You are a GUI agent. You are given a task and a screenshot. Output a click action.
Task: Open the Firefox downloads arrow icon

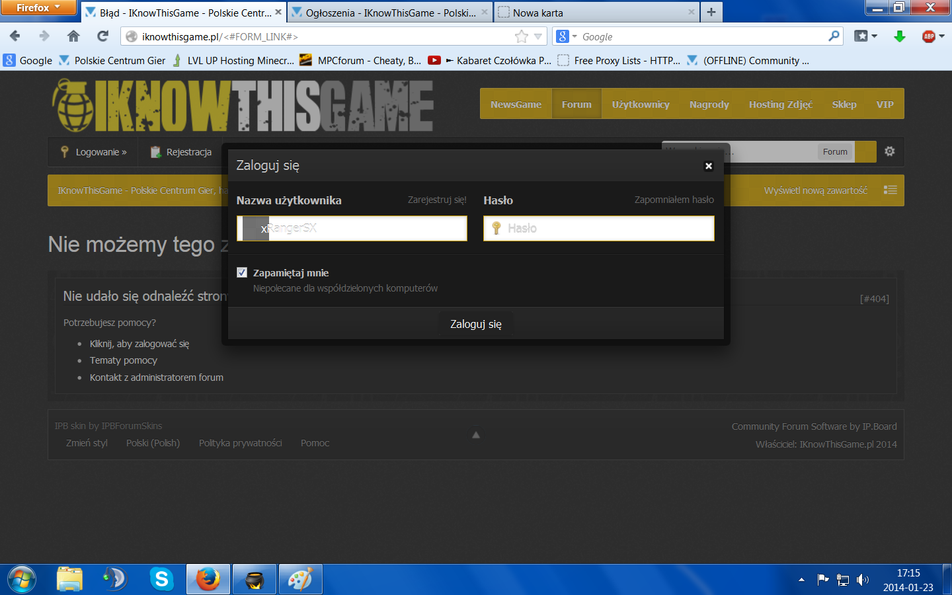(899, 36)
